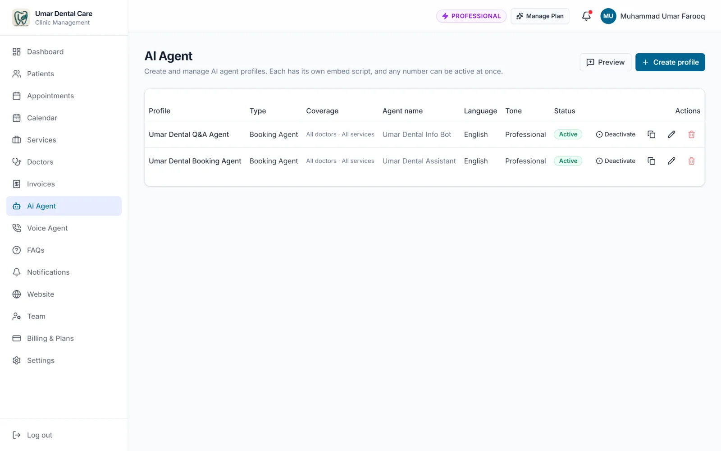This screenshot has width=721, height=451.
Task: Click the Status column header
Action: pos(564,111)
